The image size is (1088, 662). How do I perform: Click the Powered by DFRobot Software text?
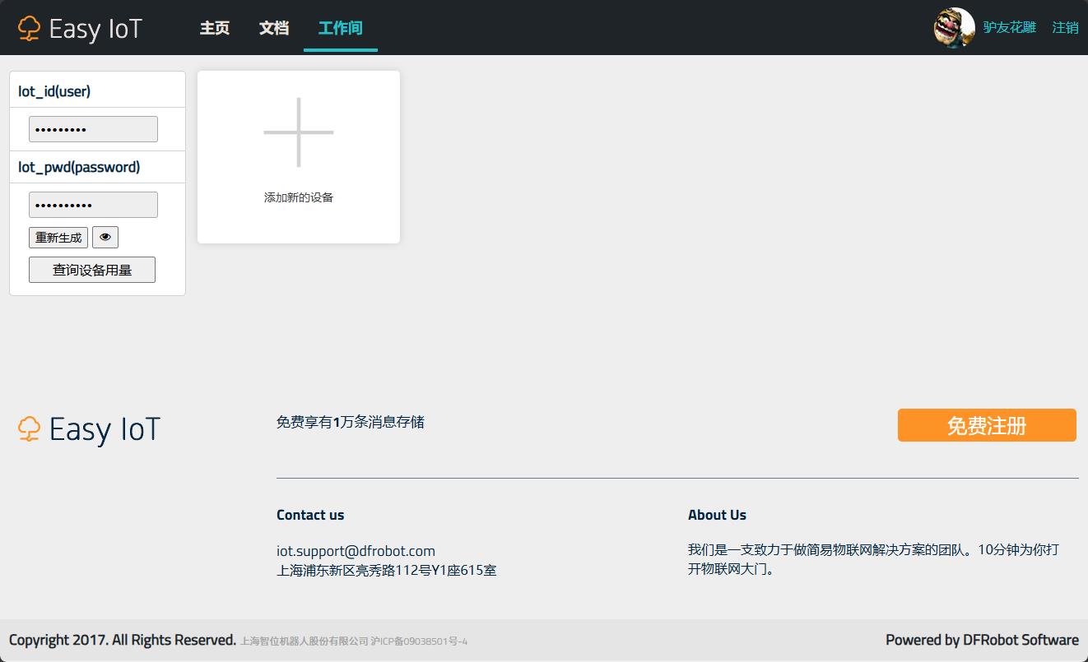pos(982,640)
